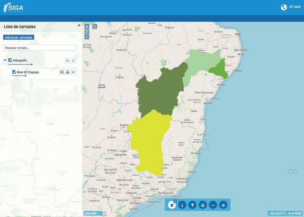Remove the Hidrografia group with X icon
Image resolution: width=304 pixels, height=217 pixels.
(67, 61)
